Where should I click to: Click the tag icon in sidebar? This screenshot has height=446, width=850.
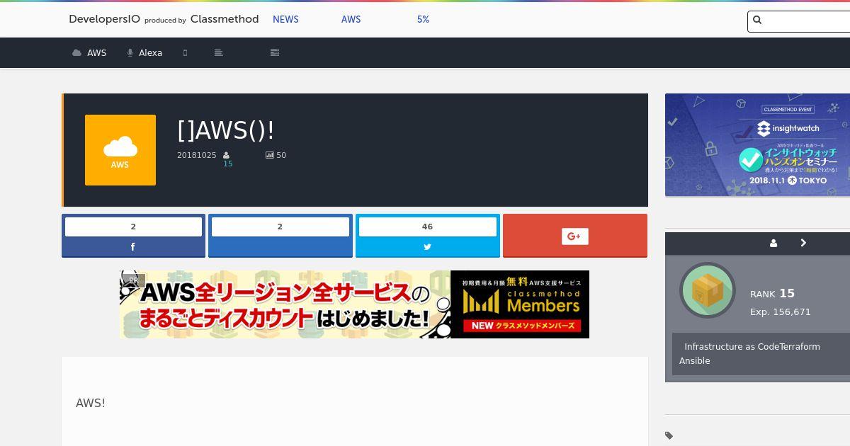point(669,435)
